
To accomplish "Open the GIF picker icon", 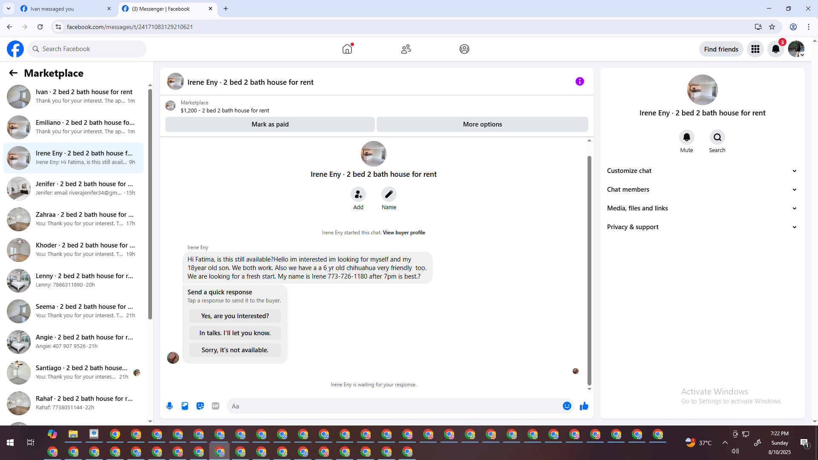I will point(216,406).
